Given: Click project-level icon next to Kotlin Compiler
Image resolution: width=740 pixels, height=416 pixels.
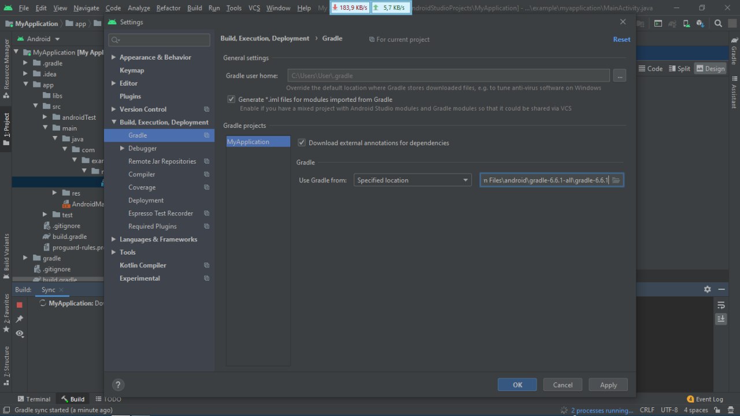Looking at the screenshot, I should (206, 266).
